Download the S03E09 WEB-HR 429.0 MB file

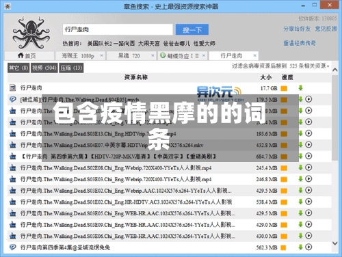coord(301,224)
